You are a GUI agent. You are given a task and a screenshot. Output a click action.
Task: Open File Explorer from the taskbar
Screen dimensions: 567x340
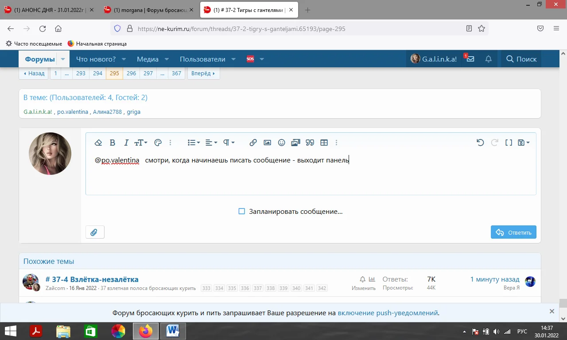tap(63, 331)
